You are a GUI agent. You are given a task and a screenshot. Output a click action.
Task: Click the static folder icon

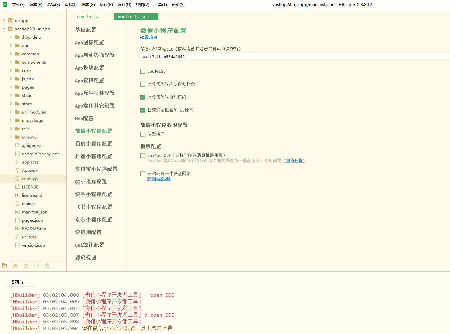click(17, 95)
